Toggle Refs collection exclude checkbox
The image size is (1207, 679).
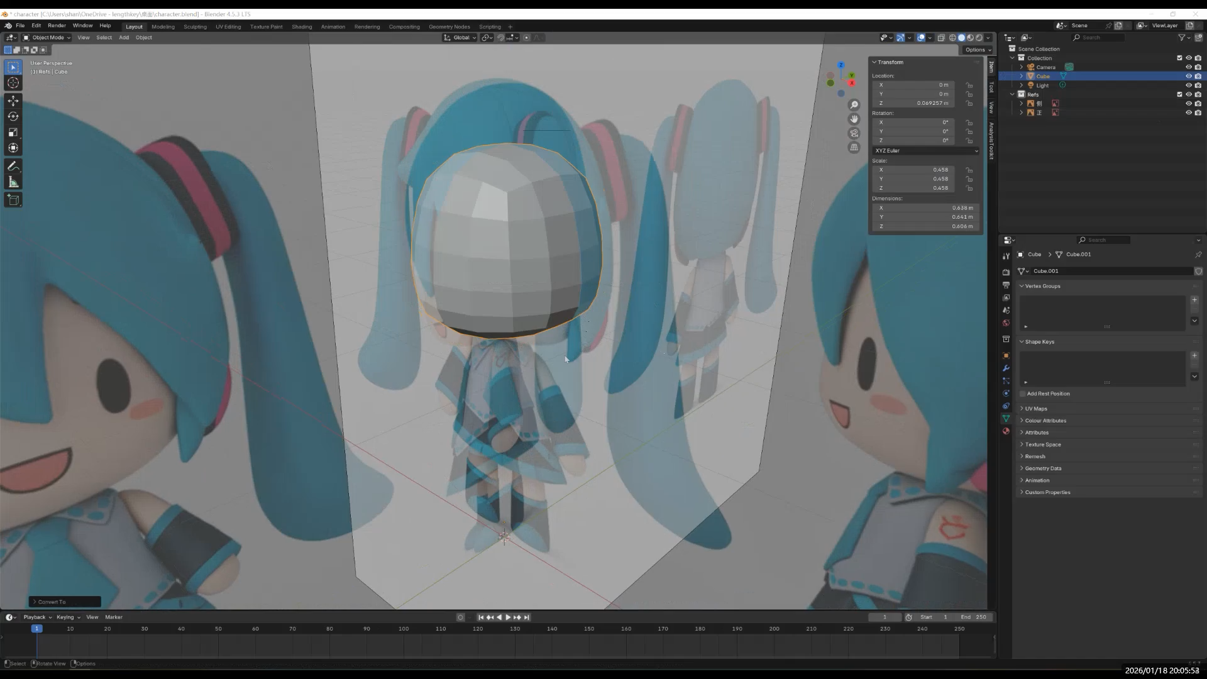(1179, 94)
